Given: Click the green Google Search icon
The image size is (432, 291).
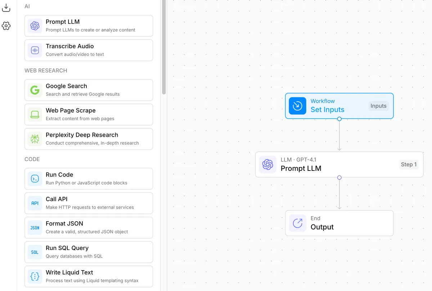Looking at the screenshot, I should (x=35, y=90).
